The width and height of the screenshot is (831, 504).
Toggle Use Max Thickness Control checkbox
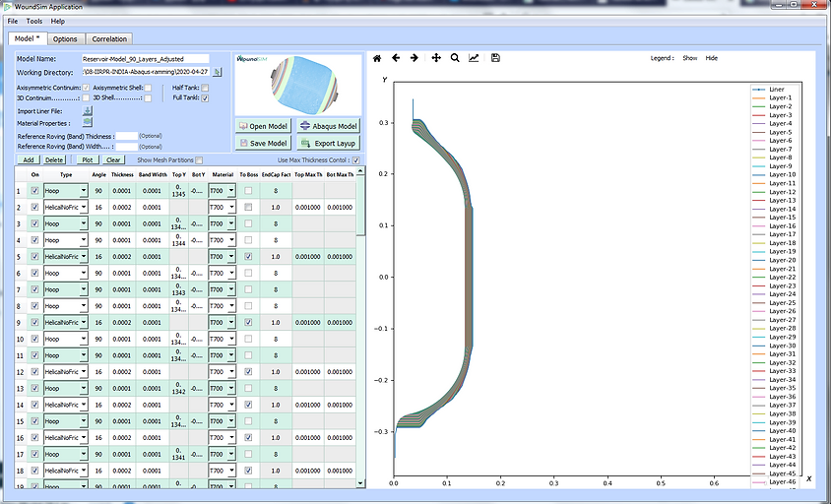coord(356,160)
